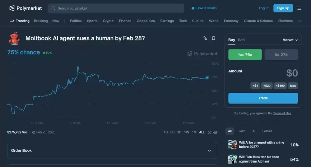Screen dimensions: 311x167
Task: Add +$1 to amount
Action: click(x=255, y=86)
